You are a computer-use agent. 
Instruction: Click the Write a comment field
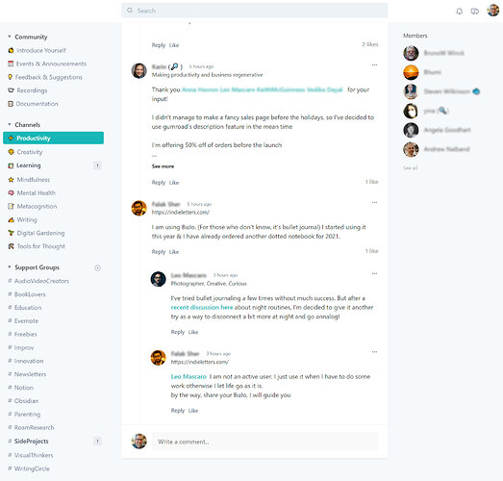coord(264,442)
